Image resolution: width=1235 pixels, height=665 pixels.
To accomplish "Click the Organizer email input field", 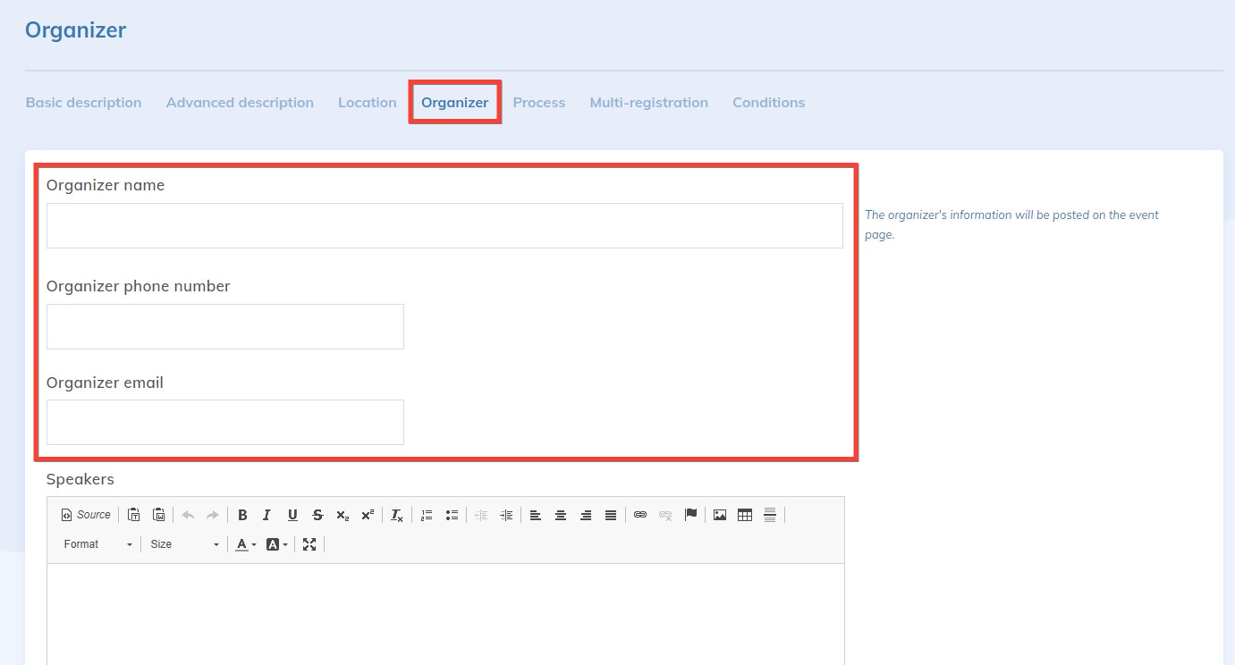I will [x=225, y=422].
